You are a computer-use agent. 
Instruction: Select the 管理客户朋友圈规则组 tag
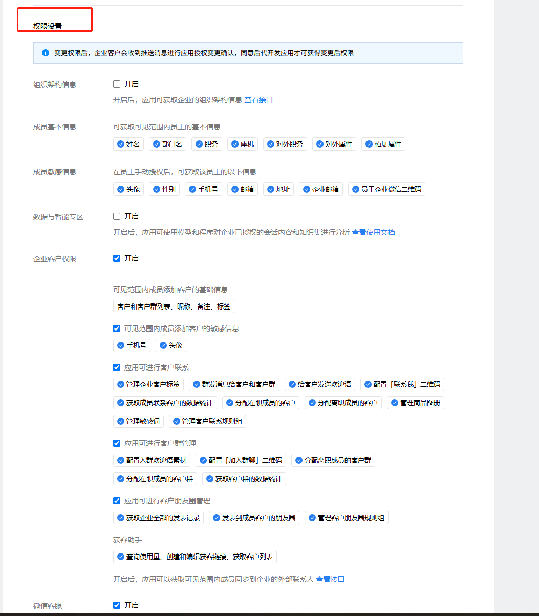[x=347, y=518]
